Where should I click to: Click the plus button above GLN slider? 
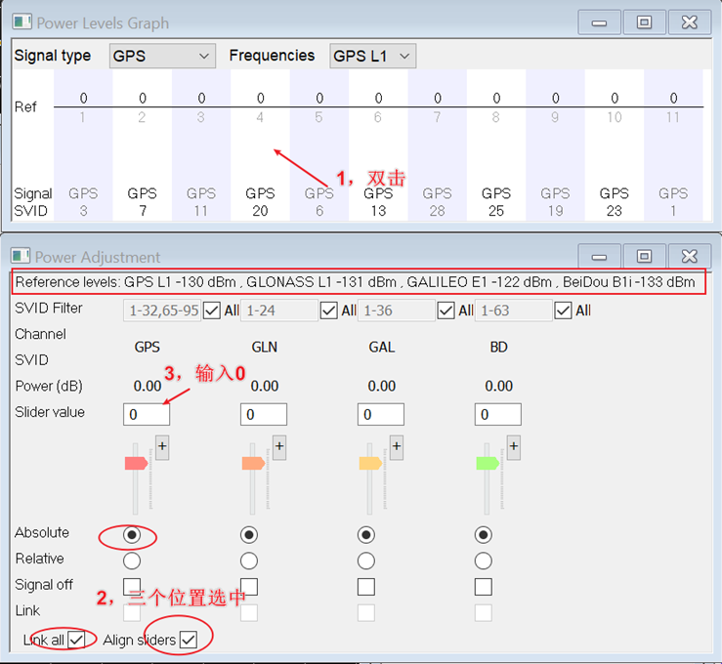point(278,447)
